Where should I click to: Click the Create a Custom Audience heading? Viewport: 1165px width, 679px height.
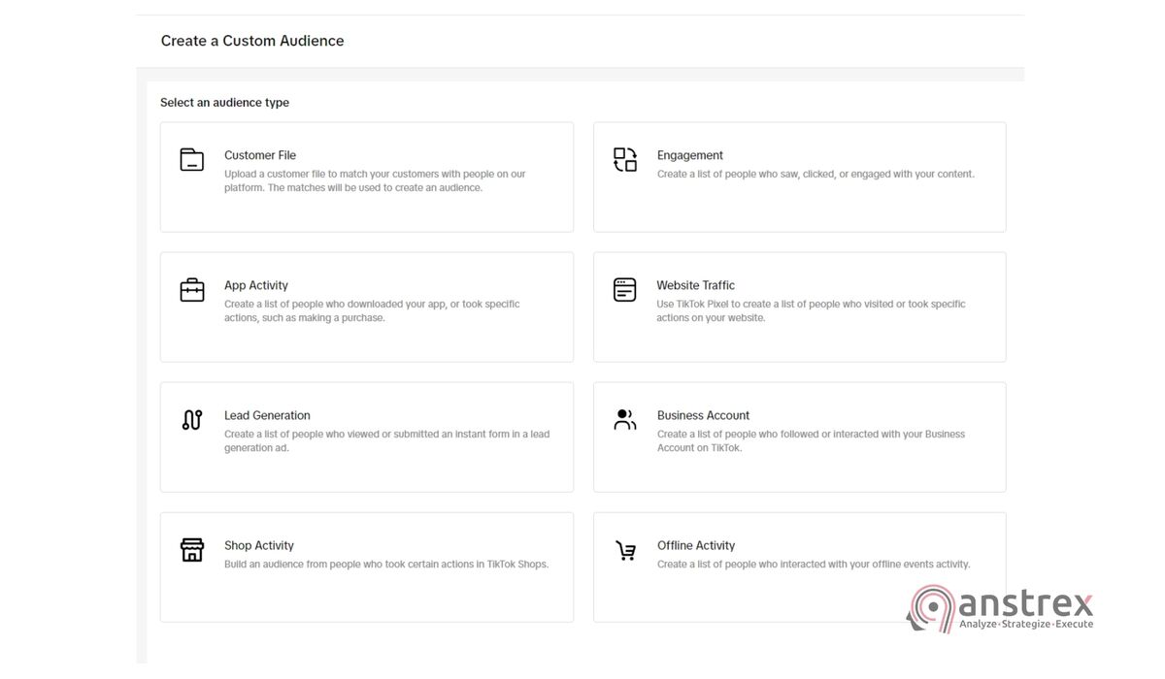click(x=252, y=41)
